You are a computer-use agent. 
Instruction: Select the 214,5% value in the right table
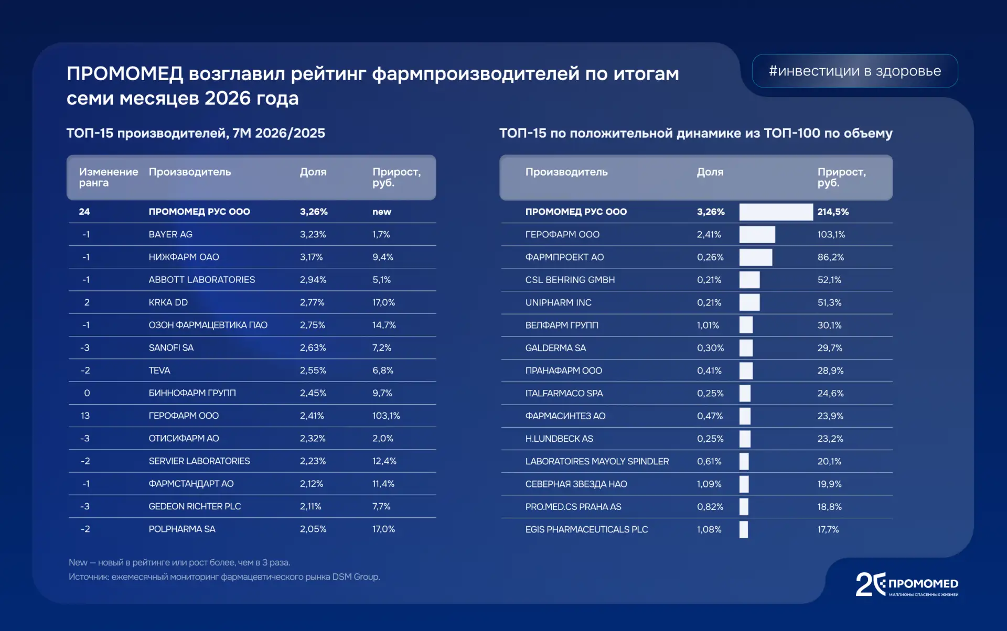pyautogui.click(x=833, y=212)
